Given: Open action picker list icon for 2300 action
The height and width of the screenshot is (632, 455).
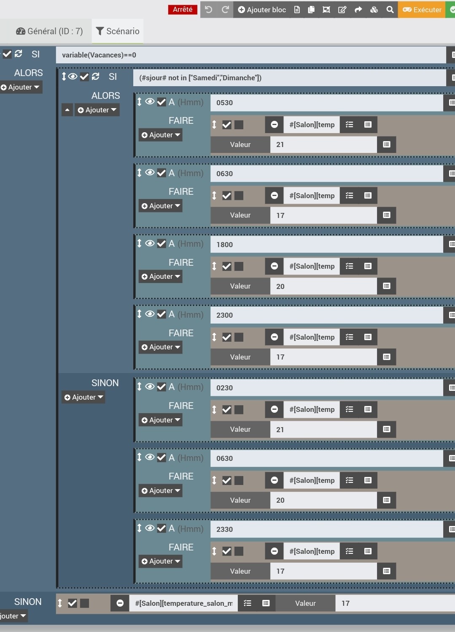Looking at the screenshot, I should point(349,337).
